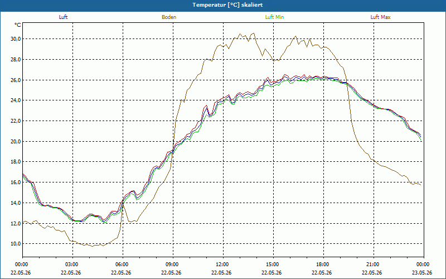This screenshot has height=279, width=446.
Task: Click the '23.05.26' date label
Action: point(422,273)
